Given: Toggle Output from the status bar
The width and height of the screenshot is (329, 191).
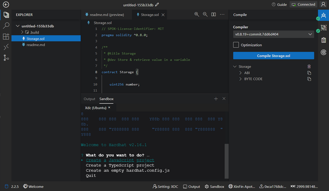Looking at the screenshot, I should click(191, 187).
